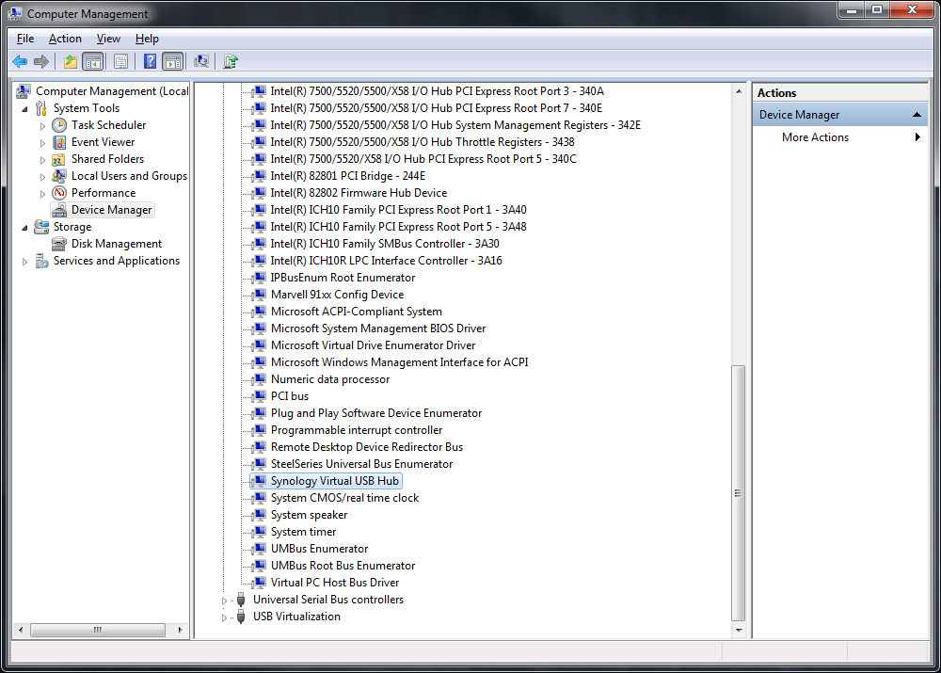Click the Marvell 91xx Config Device icon
The width and height of the screenshot is (941, 673).
coord(260,295)
